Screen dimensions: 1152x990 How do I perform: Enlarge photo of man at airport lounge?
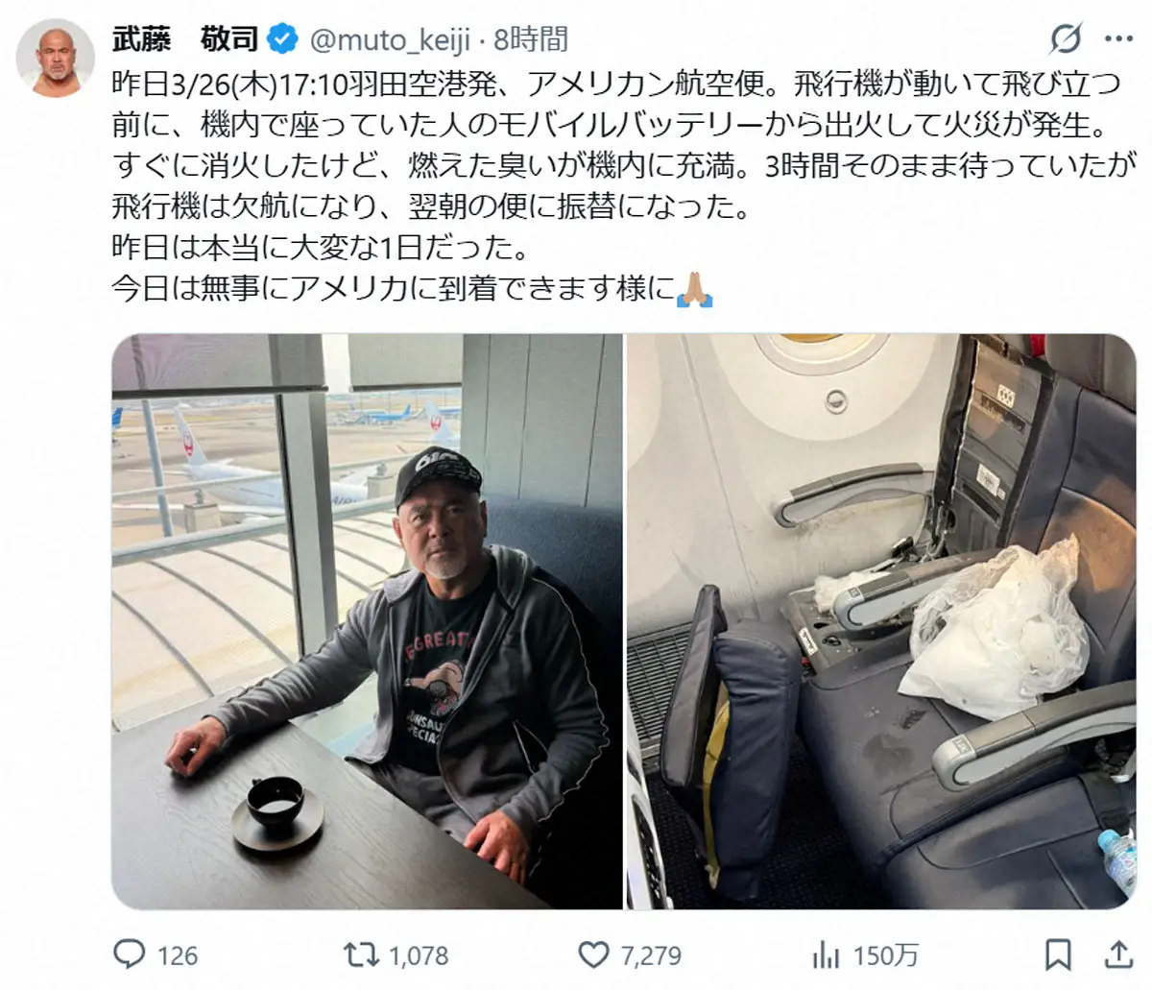(367, 621)
